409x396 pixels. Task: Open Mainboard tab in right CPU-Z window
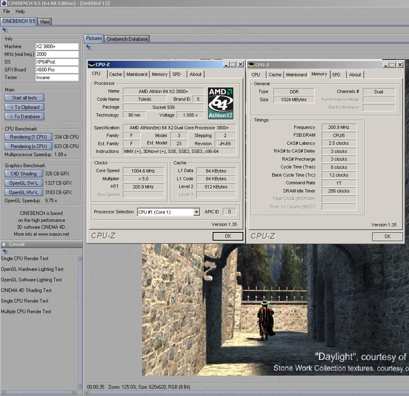(296, 75)
